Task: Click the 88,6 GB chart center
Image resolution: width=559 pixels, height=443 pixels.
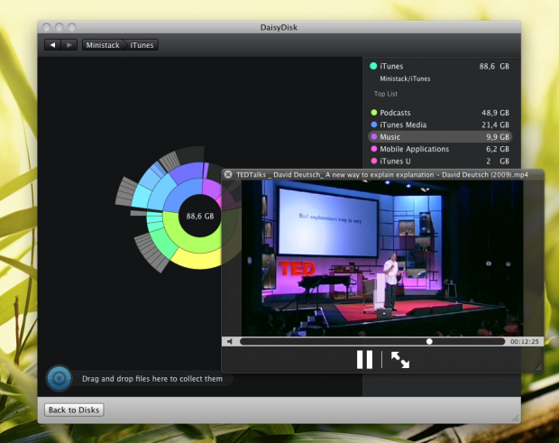Action: pyautogui.click(x=200, y=217)
